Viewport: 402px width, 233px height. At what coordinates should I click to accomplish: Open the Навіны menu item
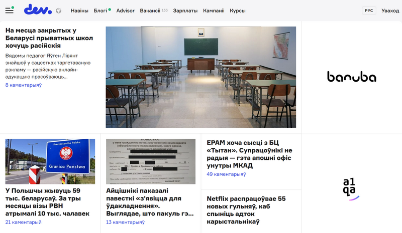coord(79,11)
